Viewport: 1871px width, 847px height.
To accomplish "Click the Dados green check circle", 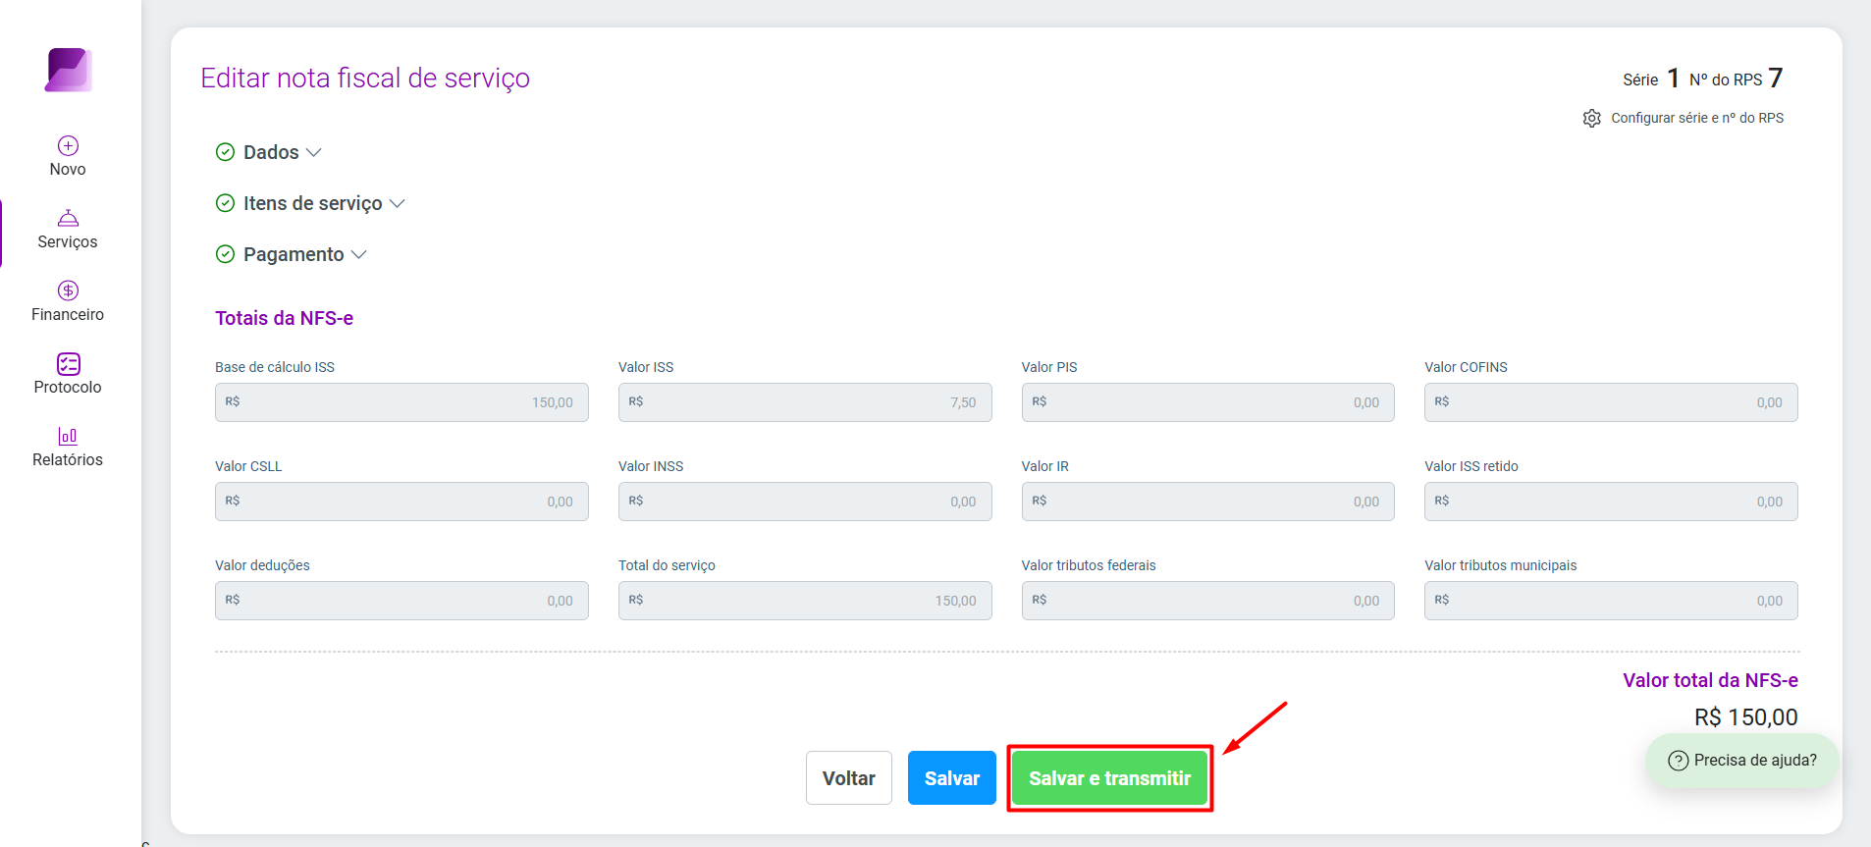I will (x=226, y=152).
